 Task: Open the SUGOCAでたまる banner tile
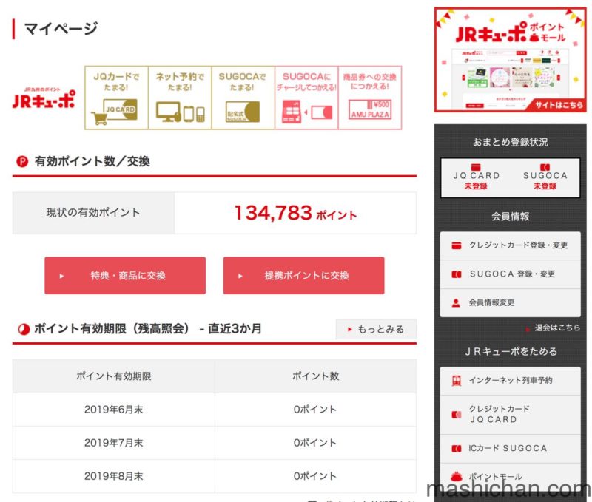[243, 98]
